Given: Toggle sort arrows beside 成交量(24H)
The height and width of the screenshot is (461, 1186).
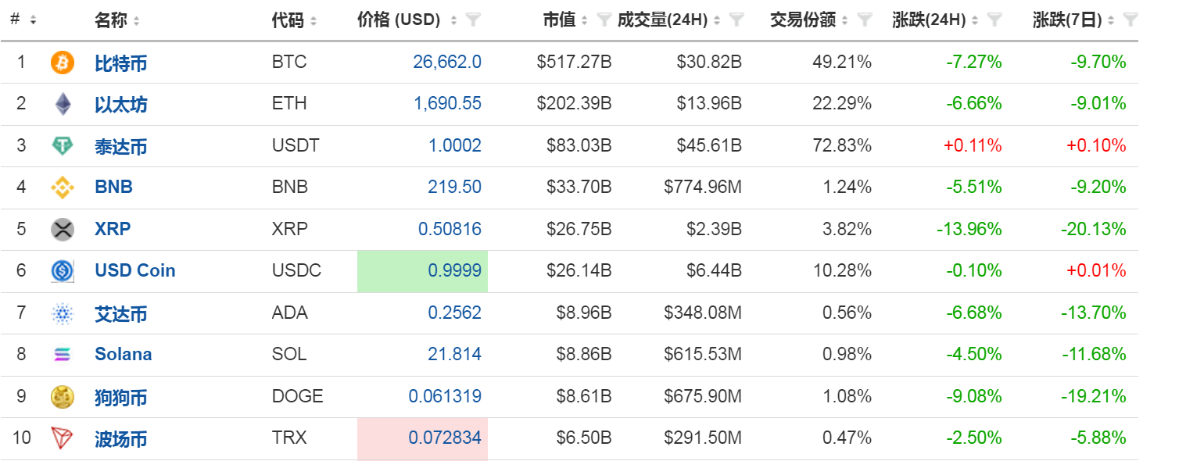Looking at the screenshot, I should 718,20.
